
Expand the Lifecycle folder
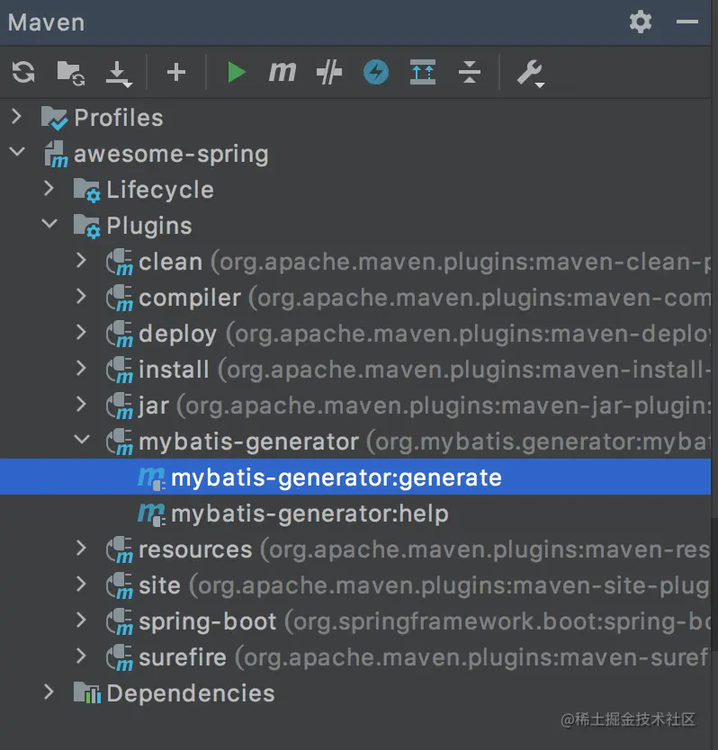point(49,189)
